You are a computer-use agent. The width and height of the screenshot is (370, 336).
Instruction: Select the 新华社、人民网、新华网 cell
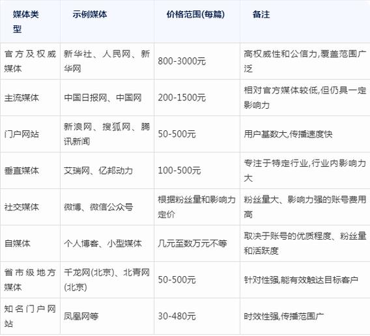[107, 61]
